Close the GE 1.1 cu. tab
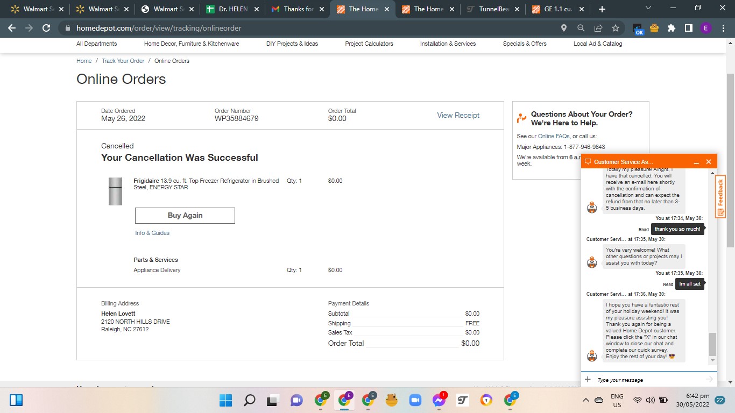 (582, 9)
